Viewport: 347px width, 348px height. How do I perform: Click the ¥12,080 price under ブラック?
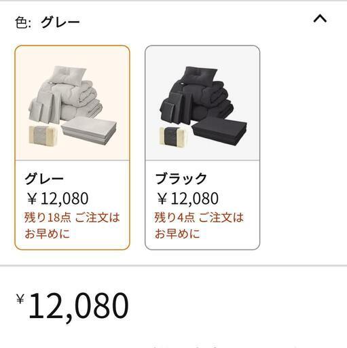point(187,198)
